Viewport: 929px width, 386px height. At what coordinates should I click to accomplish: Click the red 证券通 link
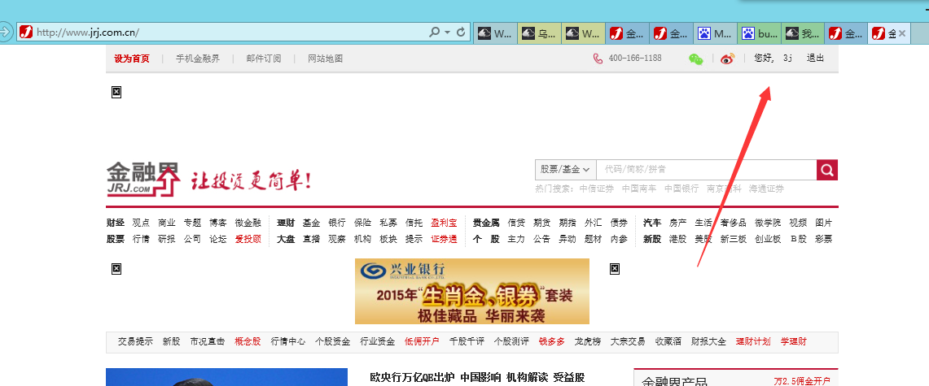[444, 240]
